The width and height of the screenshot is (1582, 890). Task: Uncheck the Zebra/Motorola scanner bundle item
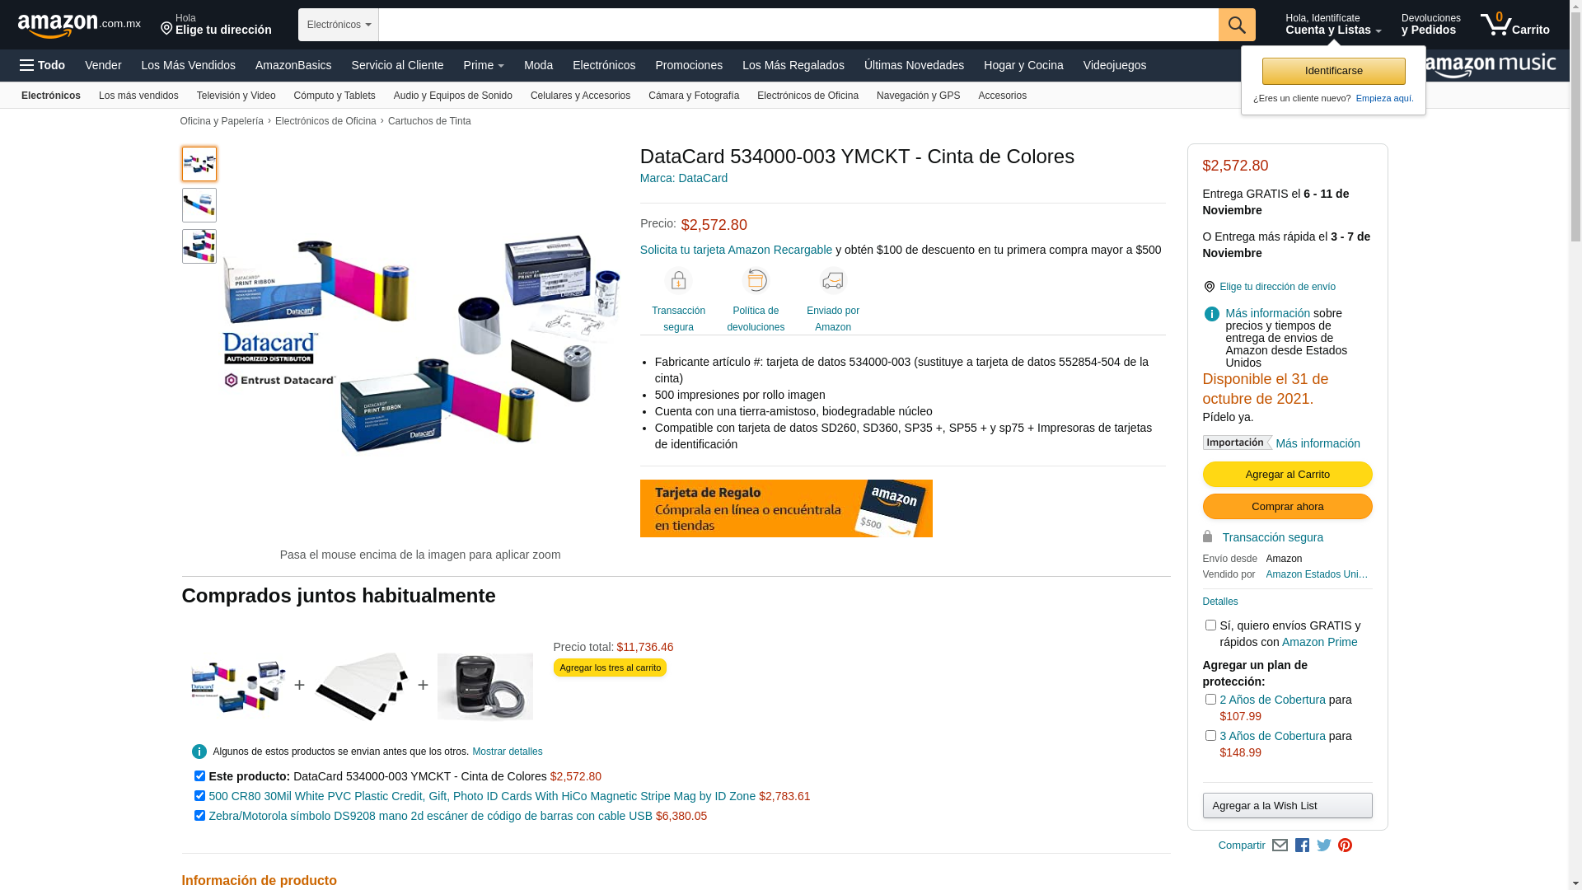coord(199,816)
